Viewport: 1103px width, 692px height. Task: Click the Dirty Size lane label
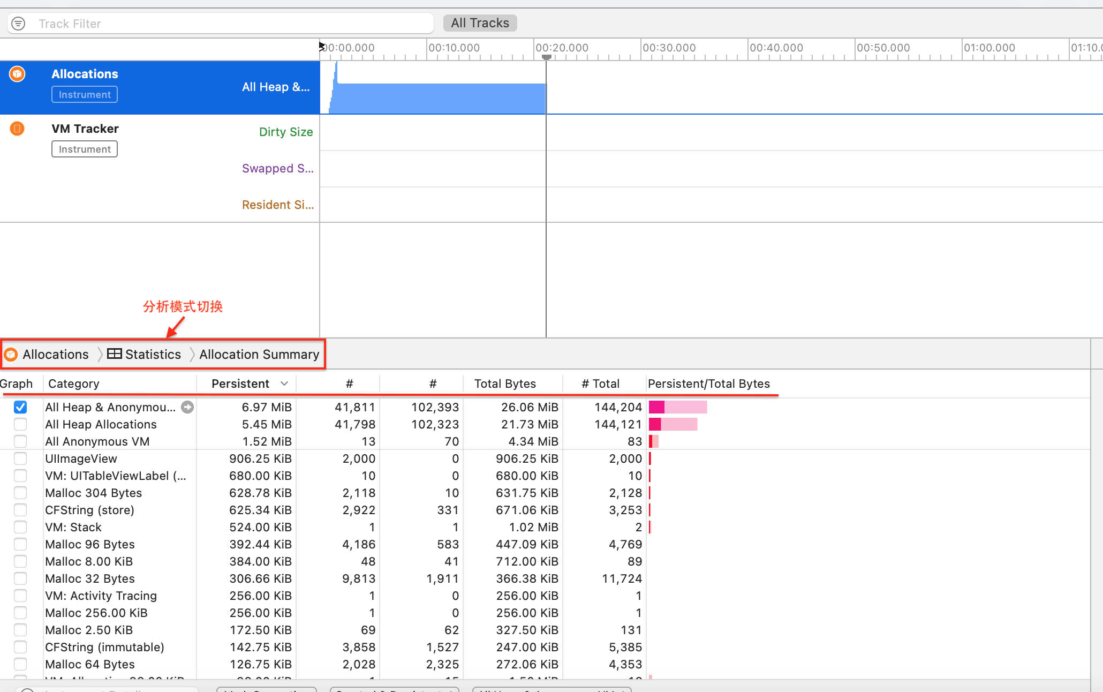[286, 132]
